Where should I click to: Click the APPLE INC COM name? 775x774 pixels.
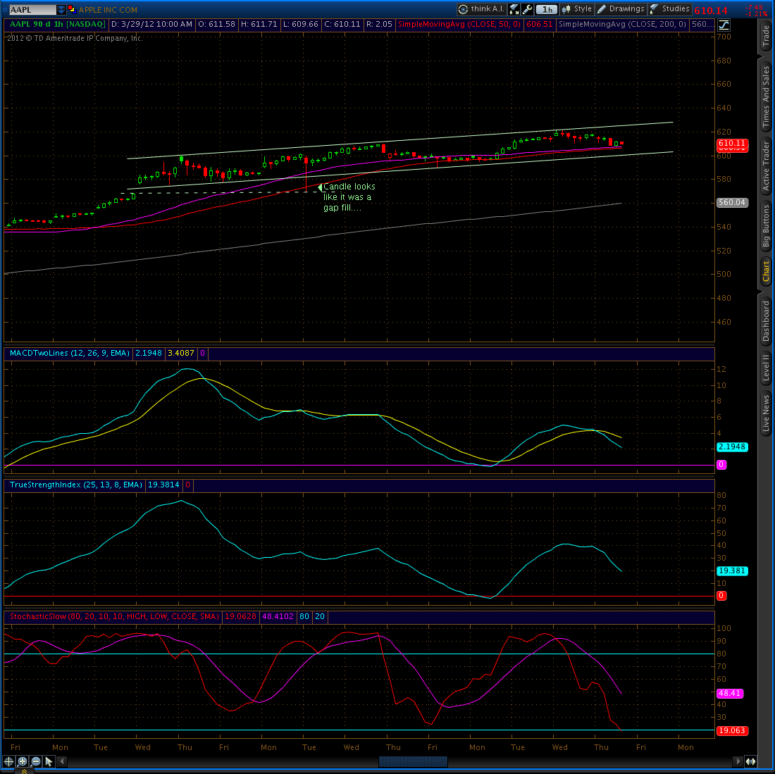coord(108,9)
